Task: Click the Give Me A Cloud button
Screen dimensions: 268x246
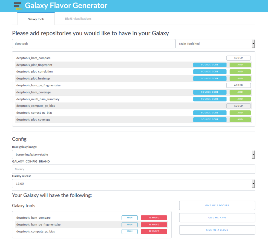Action: pos(217,230)
